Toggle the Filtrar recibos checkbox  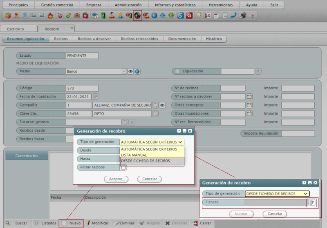tap(123, 167)
